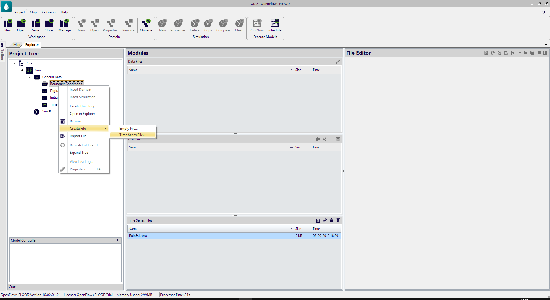Click the find-in-file icon in File Editor

pyautogui.click(x=486, y=53)
